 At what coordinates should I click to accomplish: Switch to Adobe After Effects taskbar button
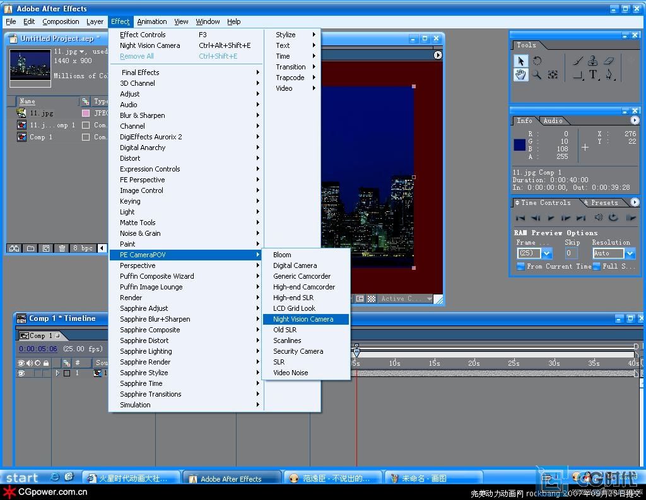click(x=231, y=479)
